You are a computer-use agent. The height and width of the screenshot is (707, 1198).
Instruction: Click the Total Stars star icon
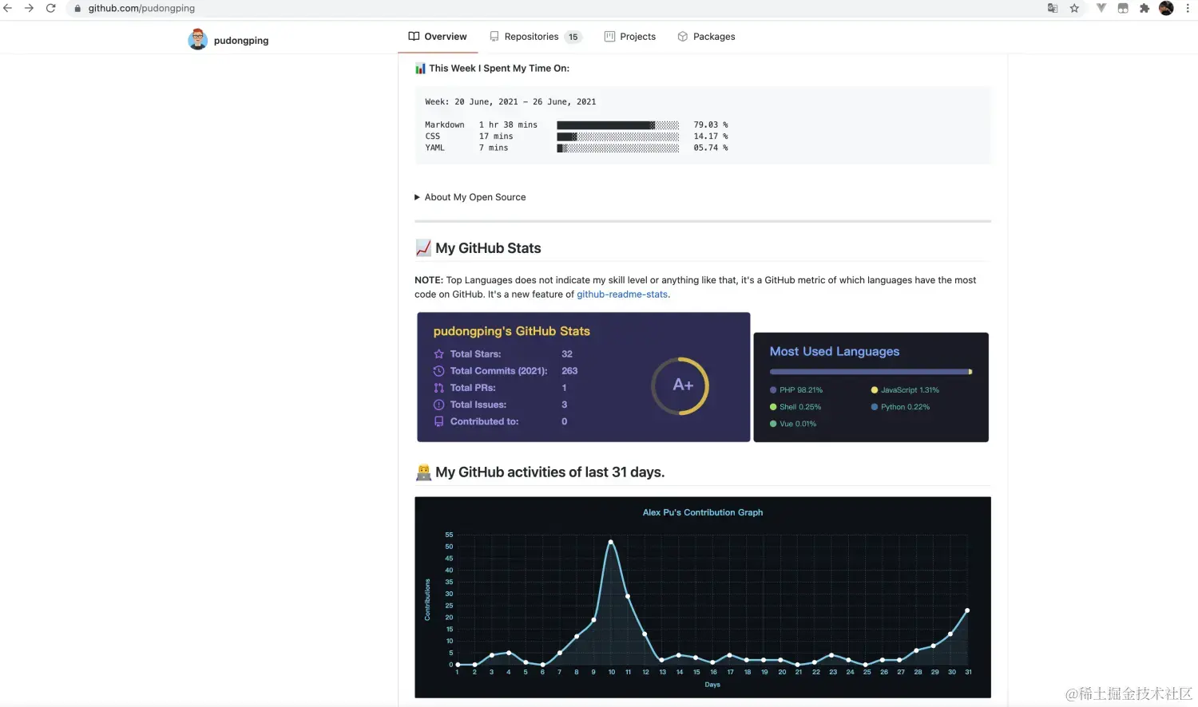click(438, 354)
